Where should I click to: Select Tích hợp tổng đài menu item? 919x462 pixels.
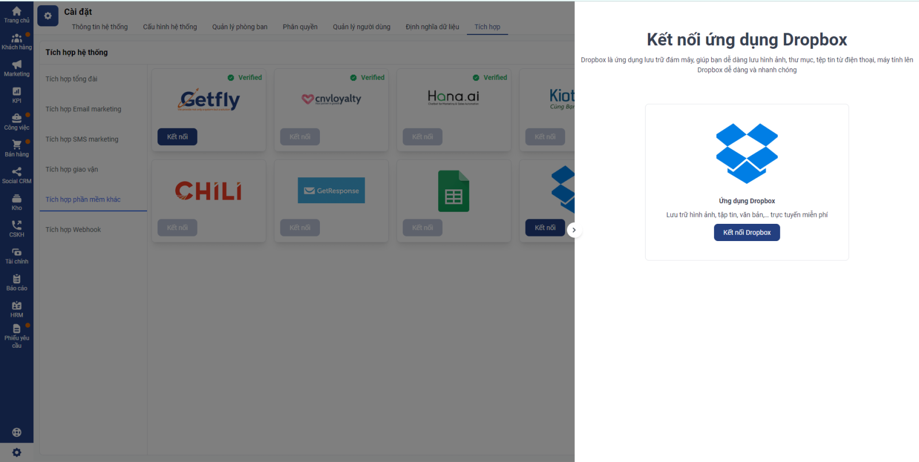[x=71, y=79]
